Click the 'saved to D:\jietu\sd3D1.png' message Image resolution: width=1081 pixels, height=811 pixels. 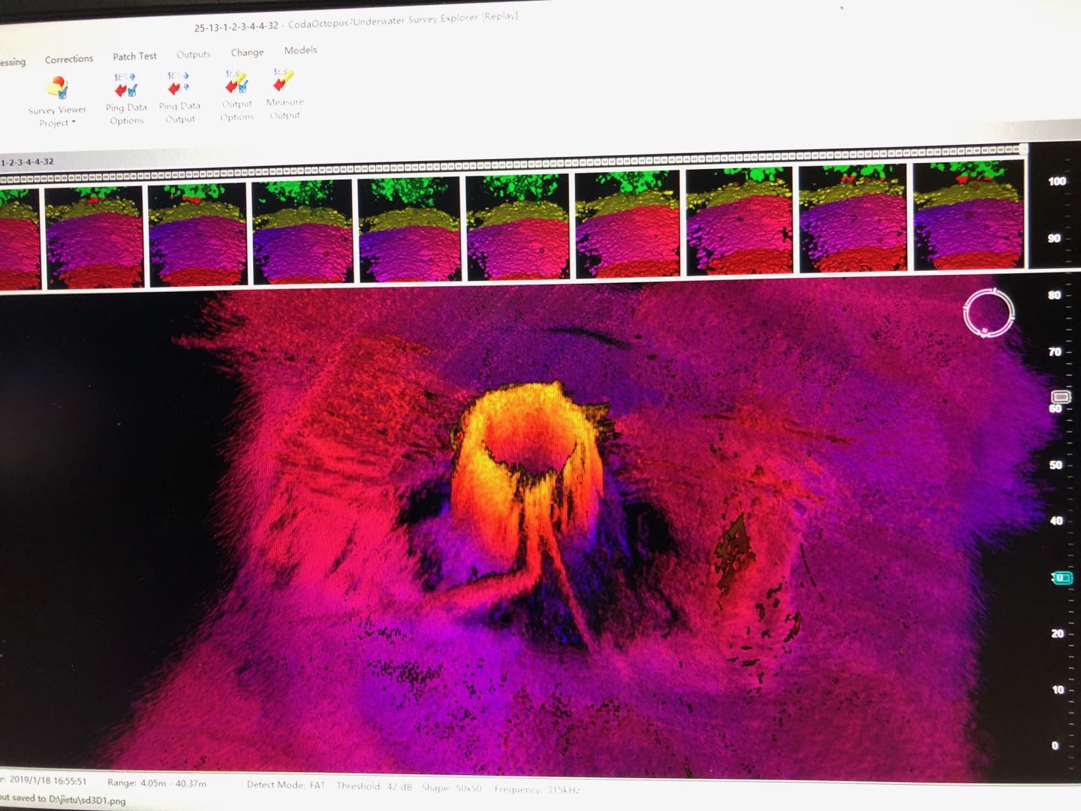click(69, 799)
